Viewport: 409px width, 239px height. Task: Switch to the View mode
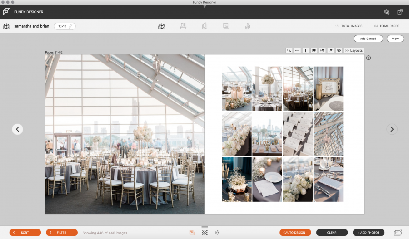[395, 39]
